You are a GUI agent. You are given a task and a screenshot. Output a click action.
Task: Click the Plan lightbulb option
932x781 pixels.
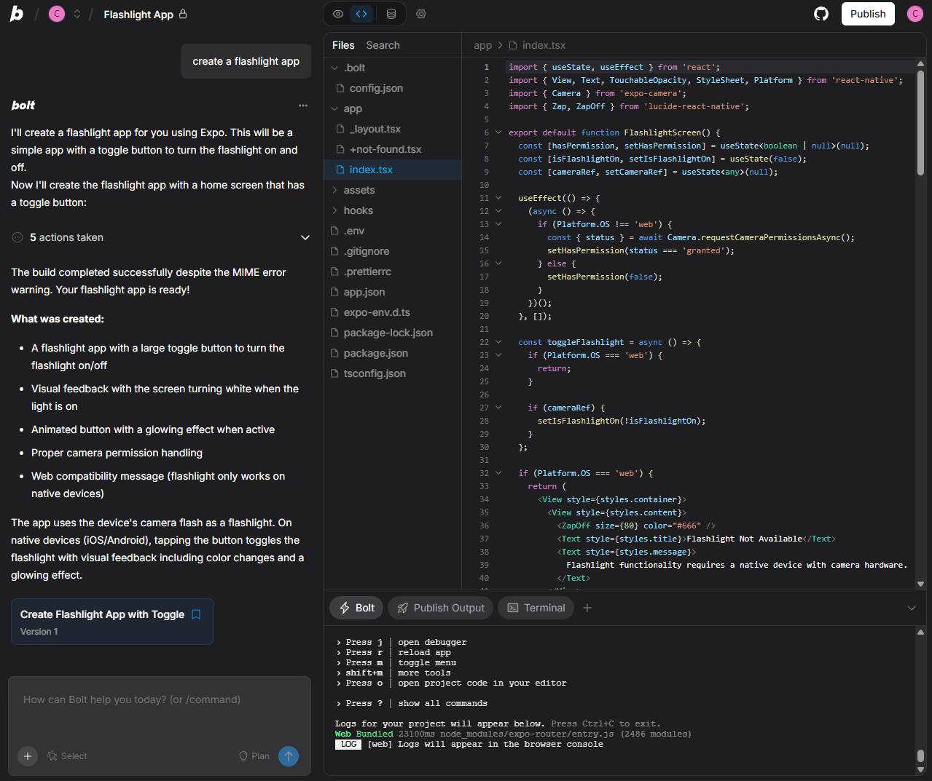pyautogui.click(x=254, y=756)
